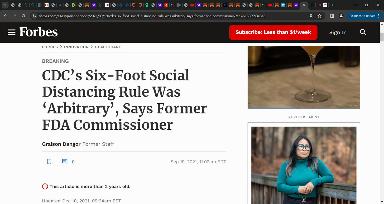Viewport: 384px width, 204px height.
Task: Switch to the green g favicon tab
Action: pyautogui.click(x=147, y=5)
